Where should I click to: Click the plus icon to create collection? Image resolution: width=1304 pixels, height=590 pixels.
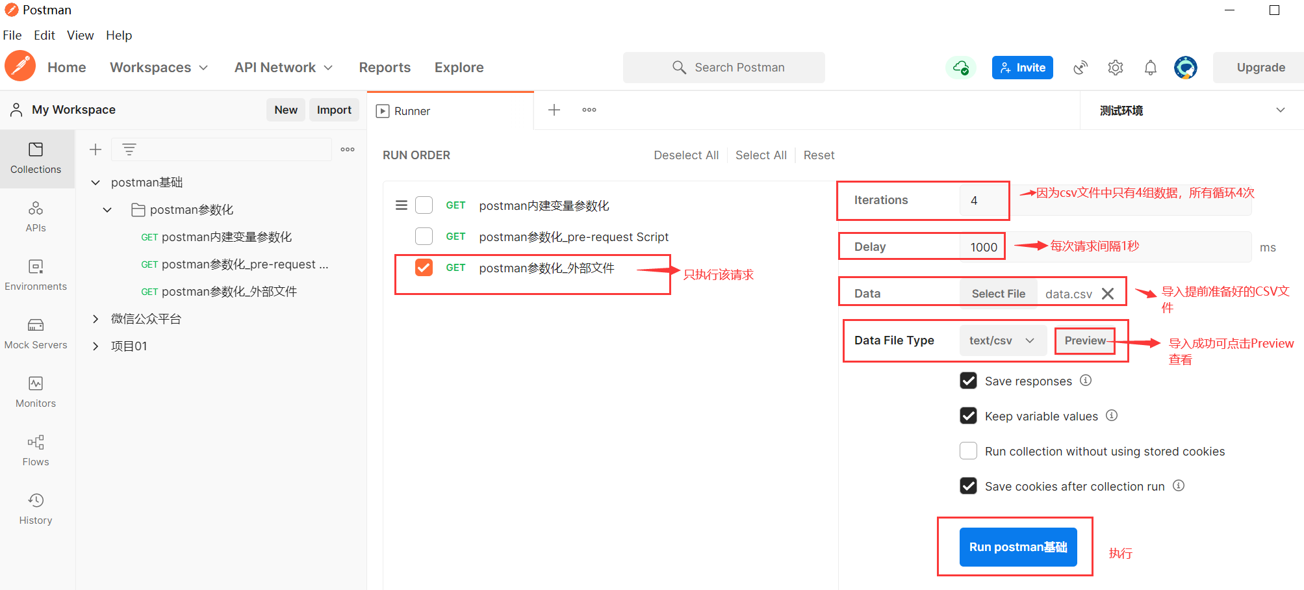tap(96, 149)
